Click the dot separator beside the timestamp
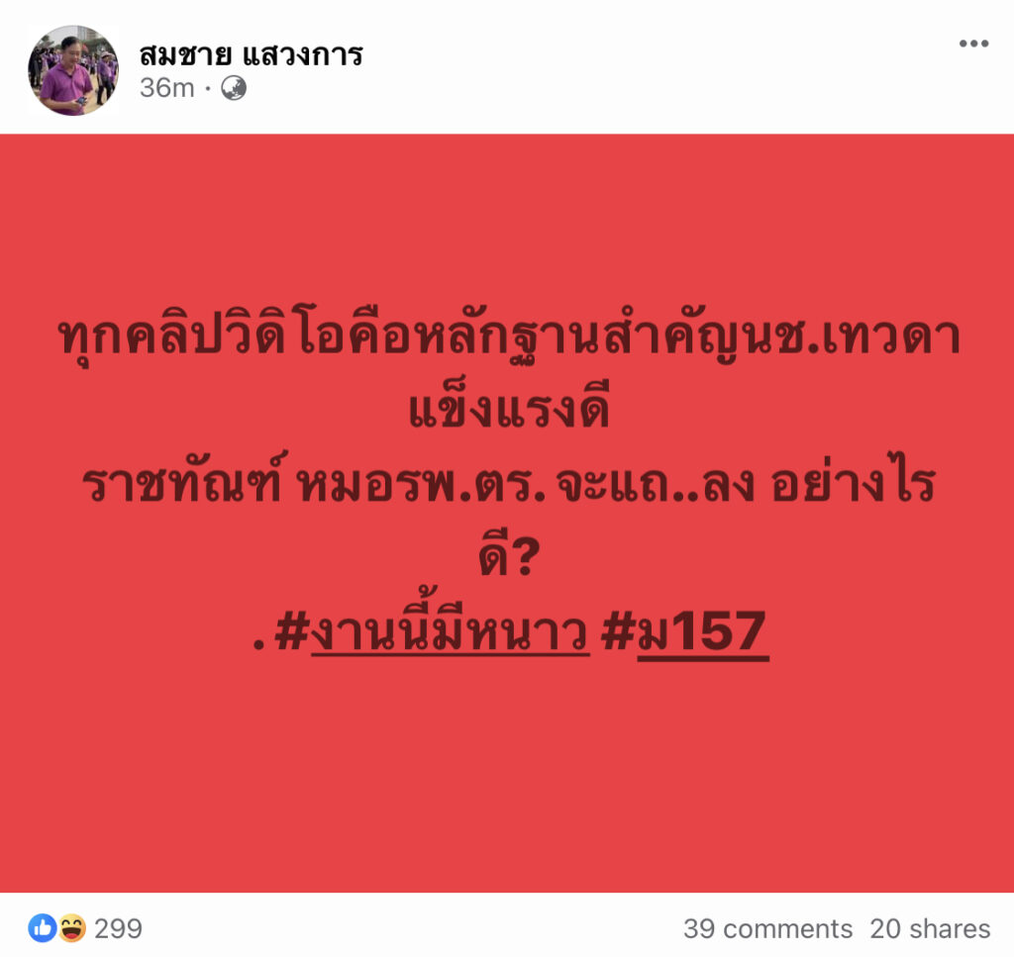 point(208,88)
